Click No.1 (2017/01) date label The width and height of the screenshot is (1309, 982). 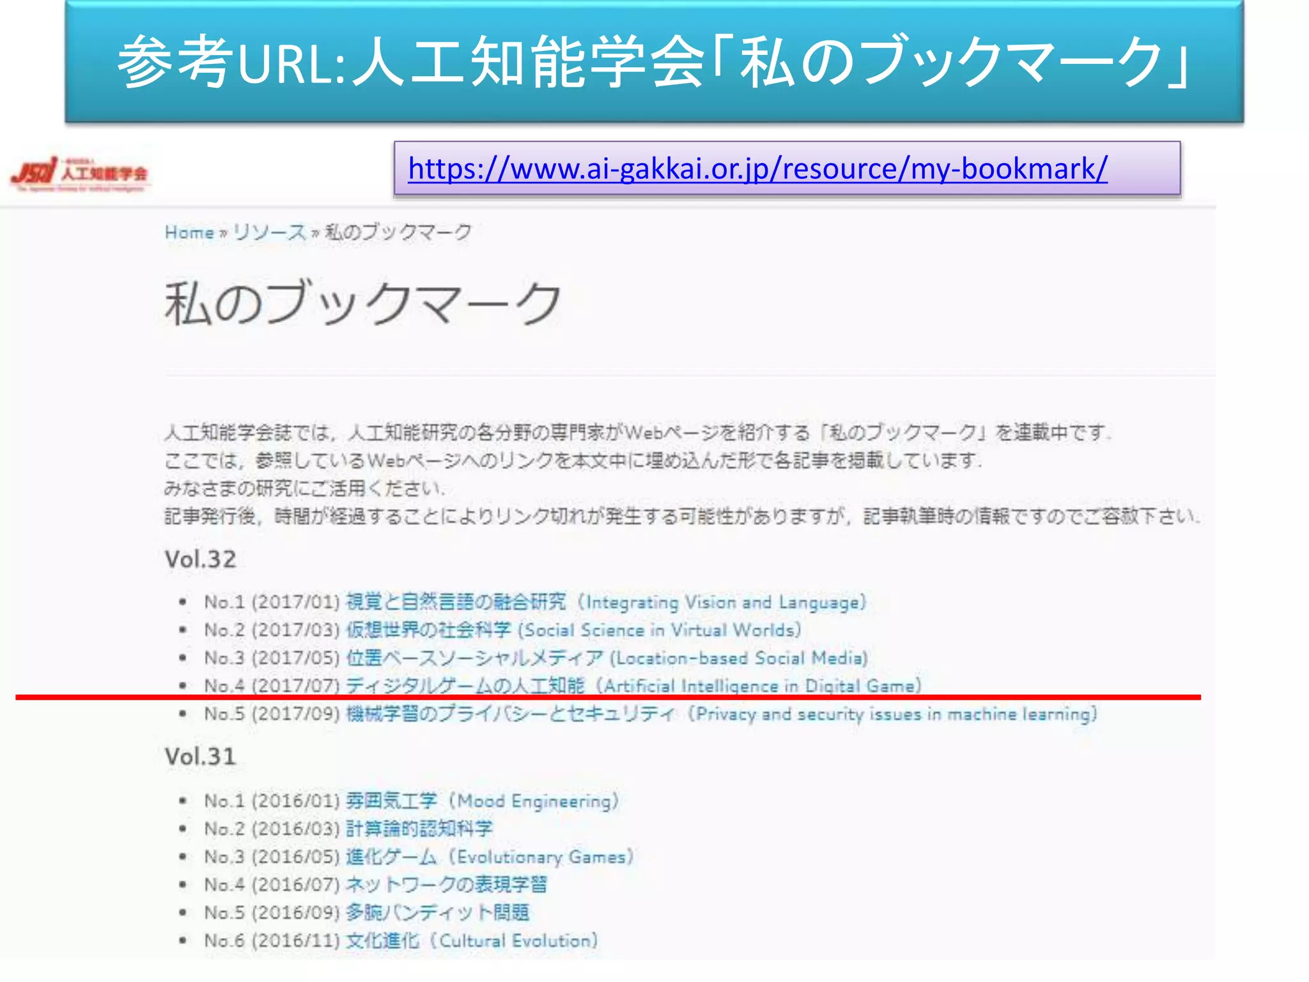[272, 602]
